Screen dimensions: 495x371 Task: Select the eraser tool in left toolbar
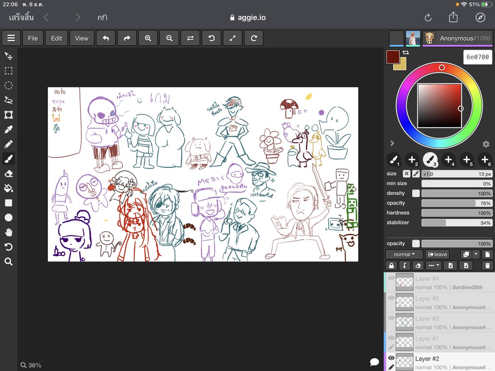[8, 174]
